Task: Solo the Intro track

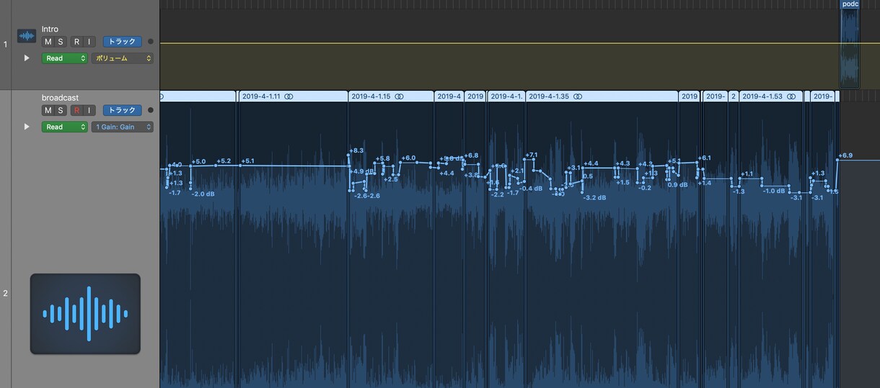Action: [61, 42]
